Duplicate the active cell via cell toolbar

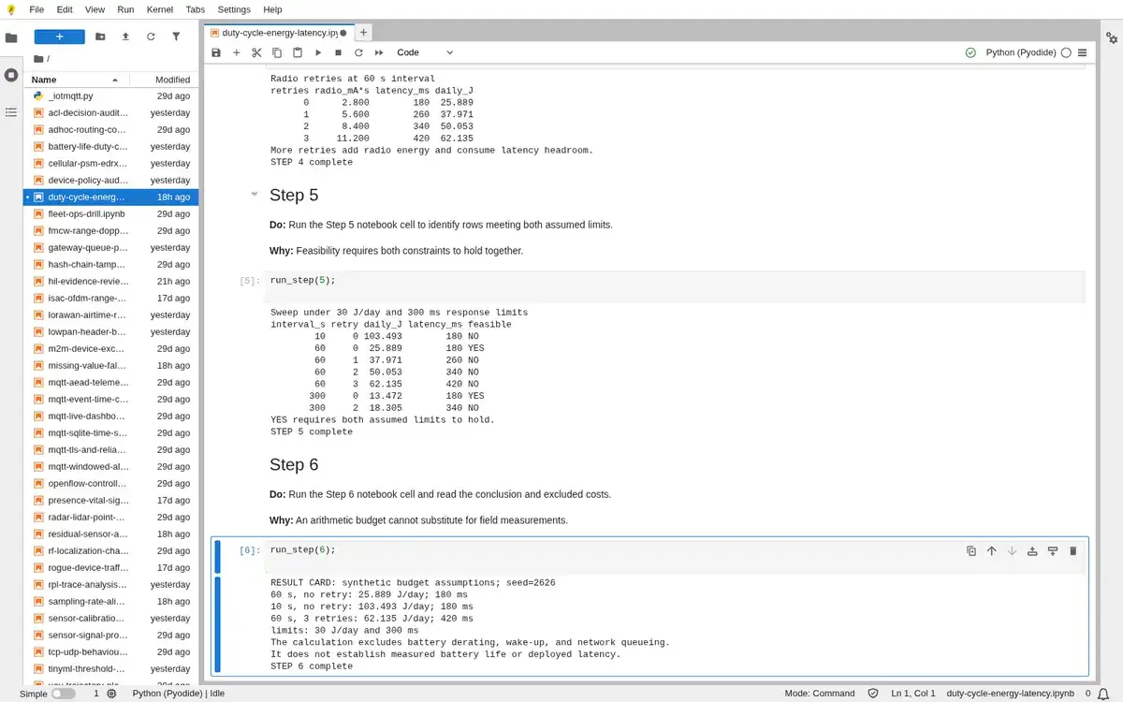click(x=971, y=550)
